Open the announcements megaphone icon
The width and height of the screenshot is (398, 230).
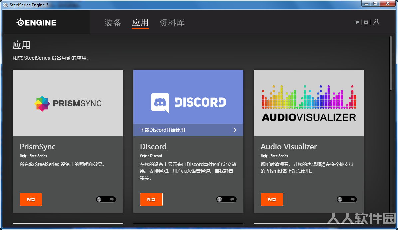[357, 22]
